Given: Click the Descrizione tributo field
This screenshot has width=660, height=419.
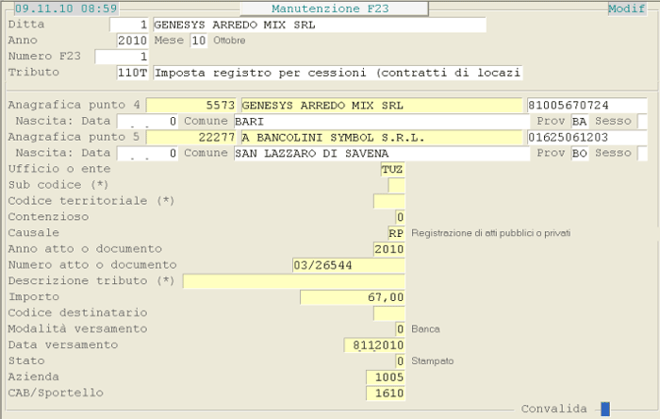Looking at the screenshot, I should point(293,281).
